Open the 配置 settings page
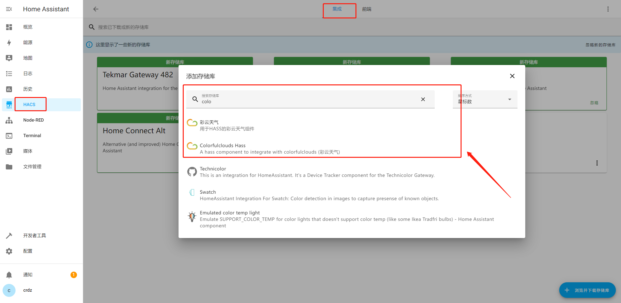The height and width of the screenshot is (303, 621). pyautogui.click(x=27, y=251)
